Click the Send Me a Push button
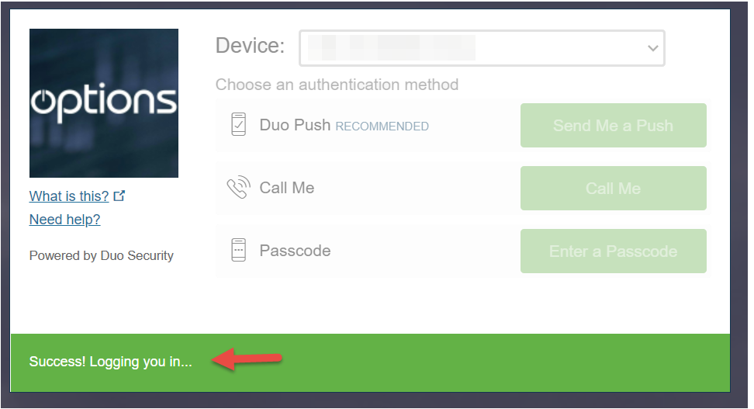Screen dimensions: 754x409 pyautogui.click(x=613, y=126)
